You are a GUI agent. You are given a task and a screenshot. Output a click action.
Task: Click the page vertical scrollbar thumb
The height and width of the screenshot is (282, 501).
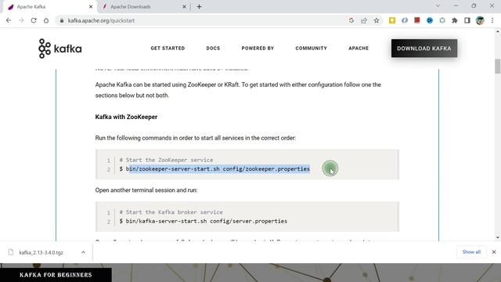tap(498, 67)
